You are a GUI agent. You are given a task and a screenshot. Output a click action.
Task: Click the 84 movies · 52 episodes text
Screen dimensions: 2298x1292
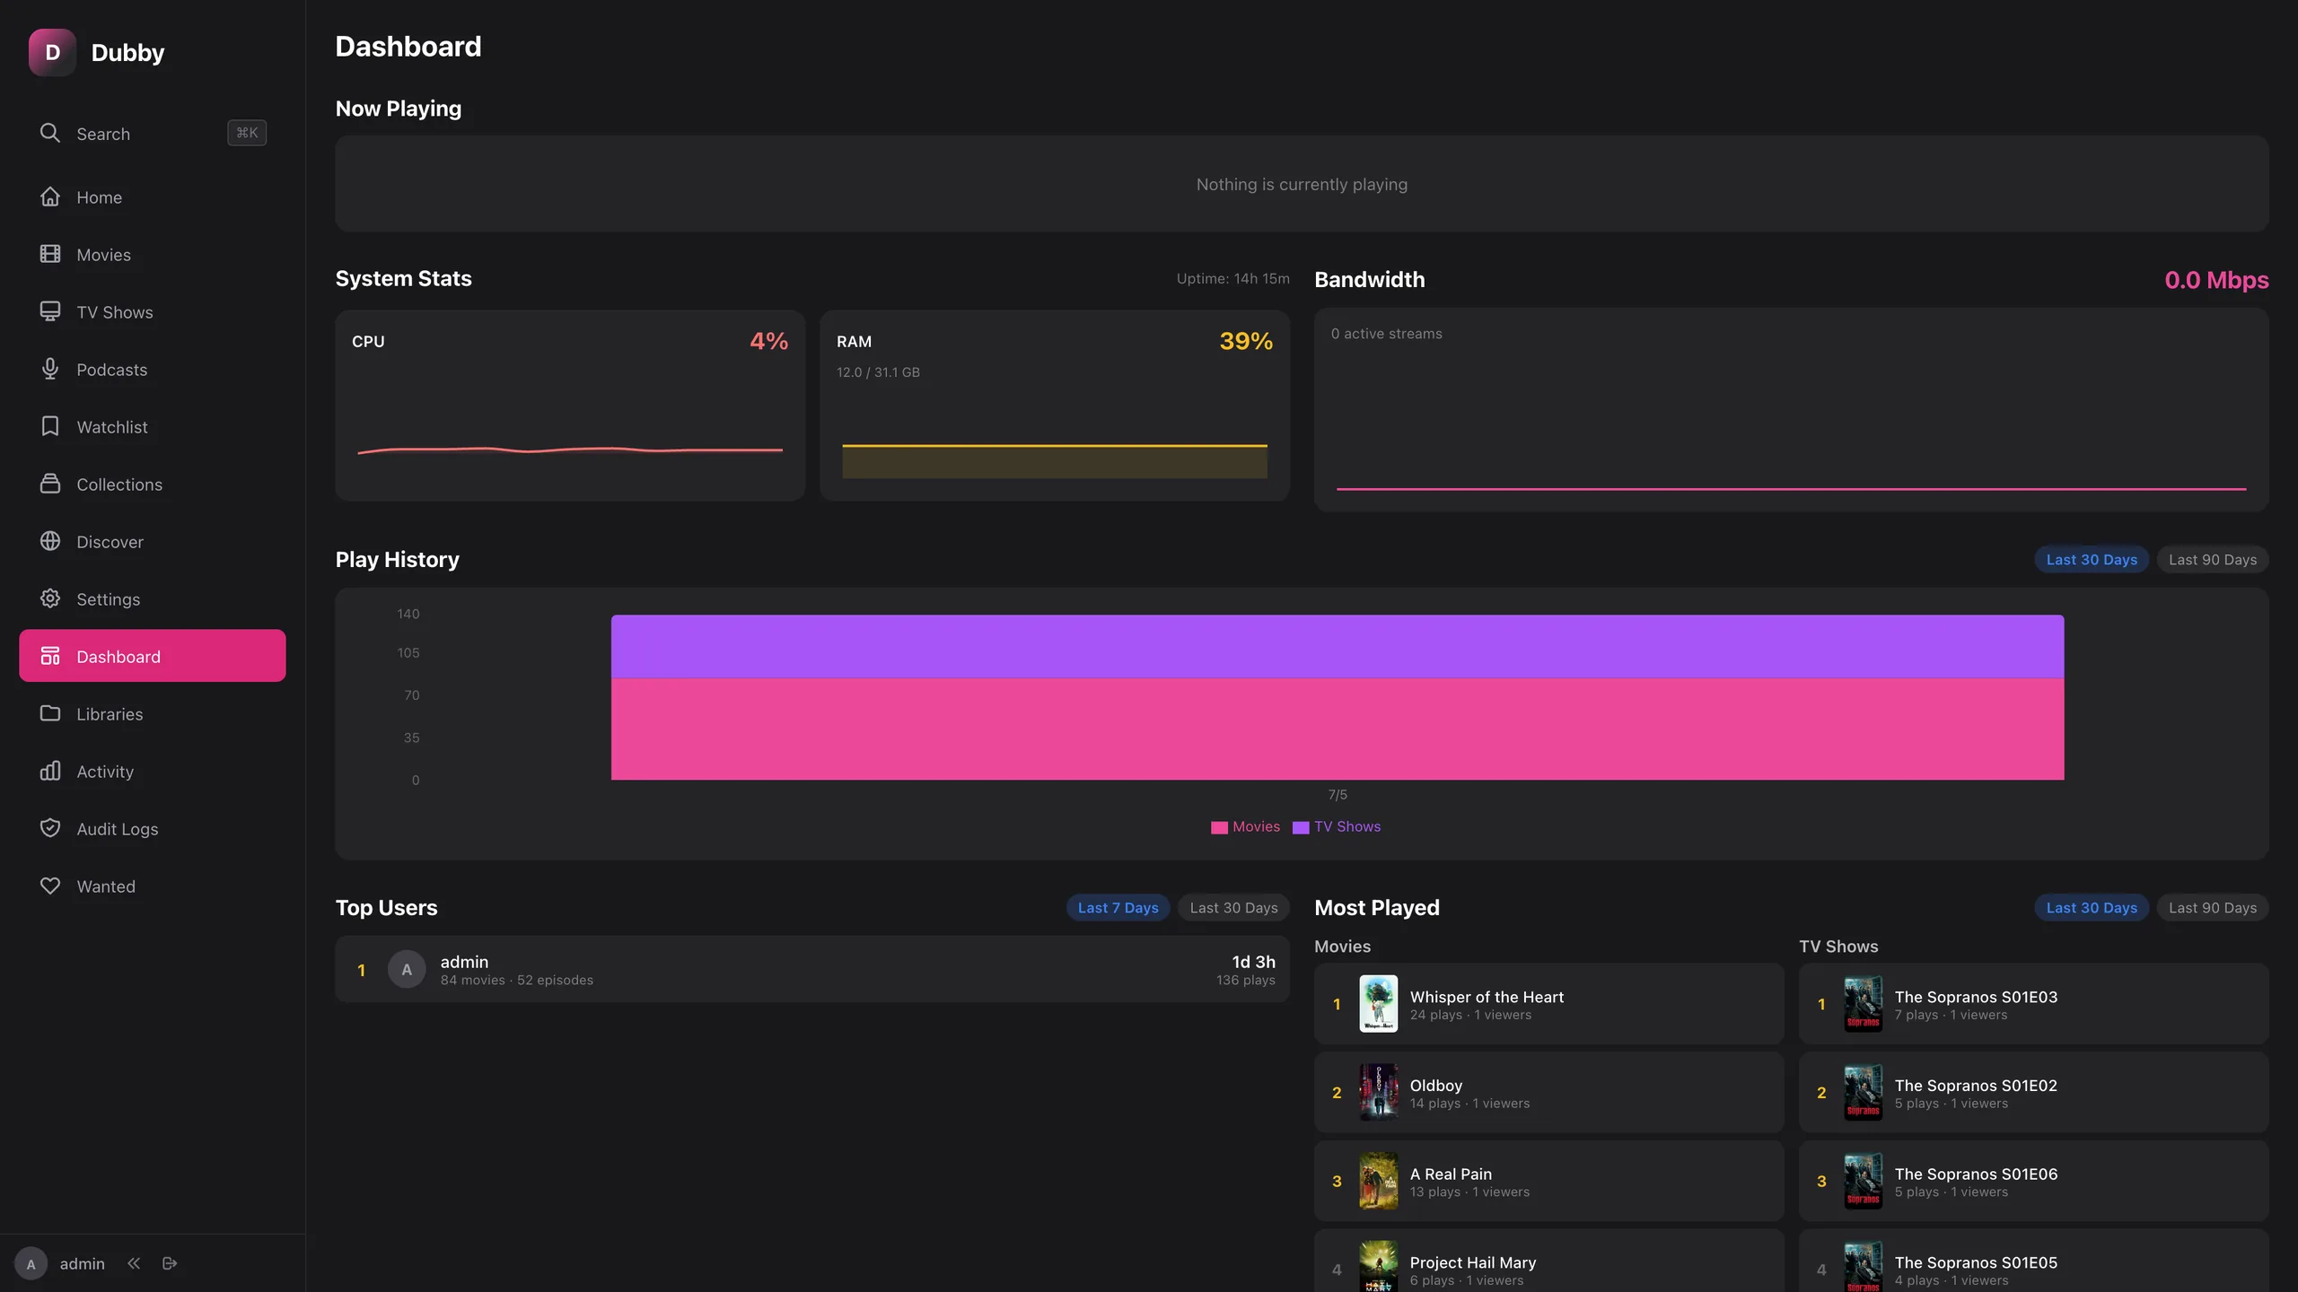click(516, 980)
